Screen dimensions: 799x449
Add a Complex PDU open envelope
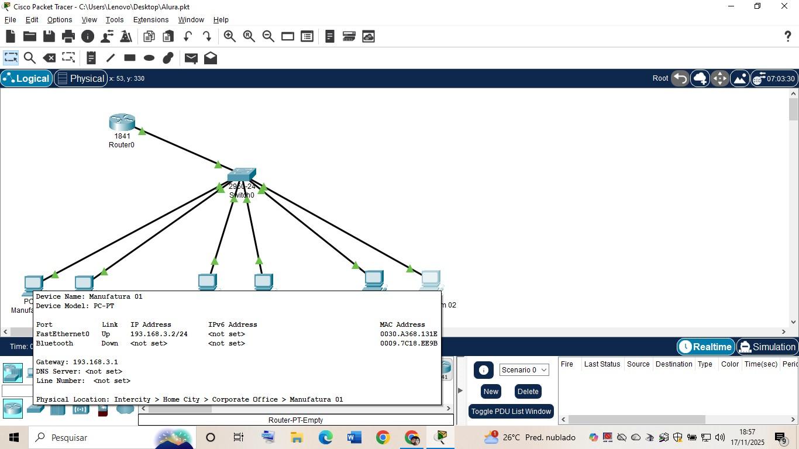coord(211,58)
